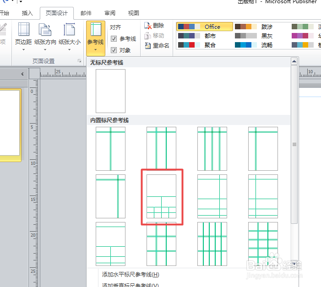Screen dimensions: 321x287
Task: Switch to the 页面设计 tab
Action: click(57, 13)
